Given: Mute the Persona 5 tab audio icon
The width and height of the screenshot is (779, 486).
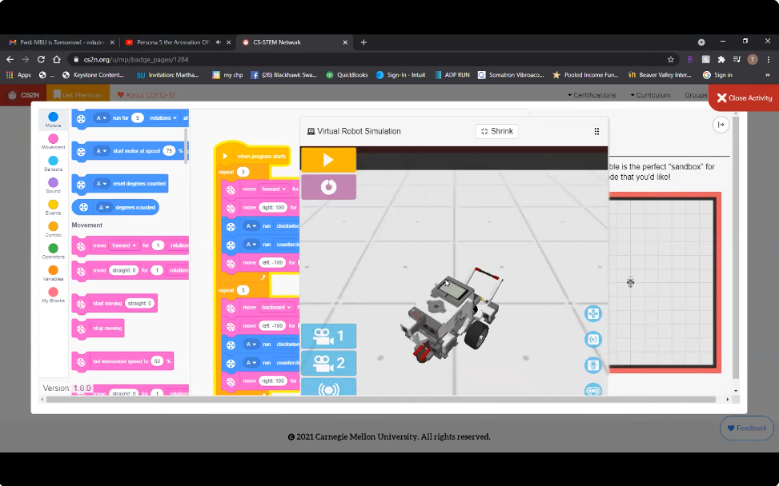Looking at the screenshot, I should [218, 42].
